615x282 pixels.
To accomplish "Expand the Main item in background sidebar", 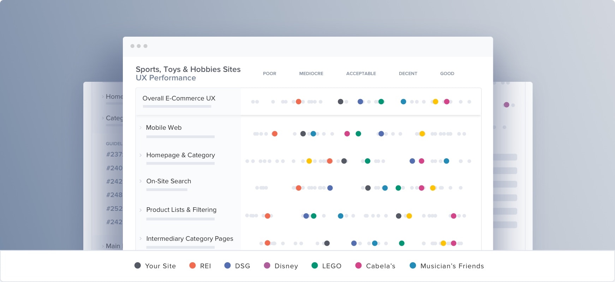I will click(103, 246).
